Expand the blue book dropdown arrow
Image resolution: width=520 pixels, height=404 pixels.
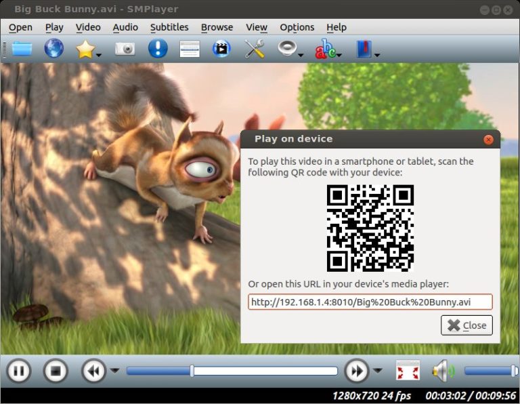[377, 55]
